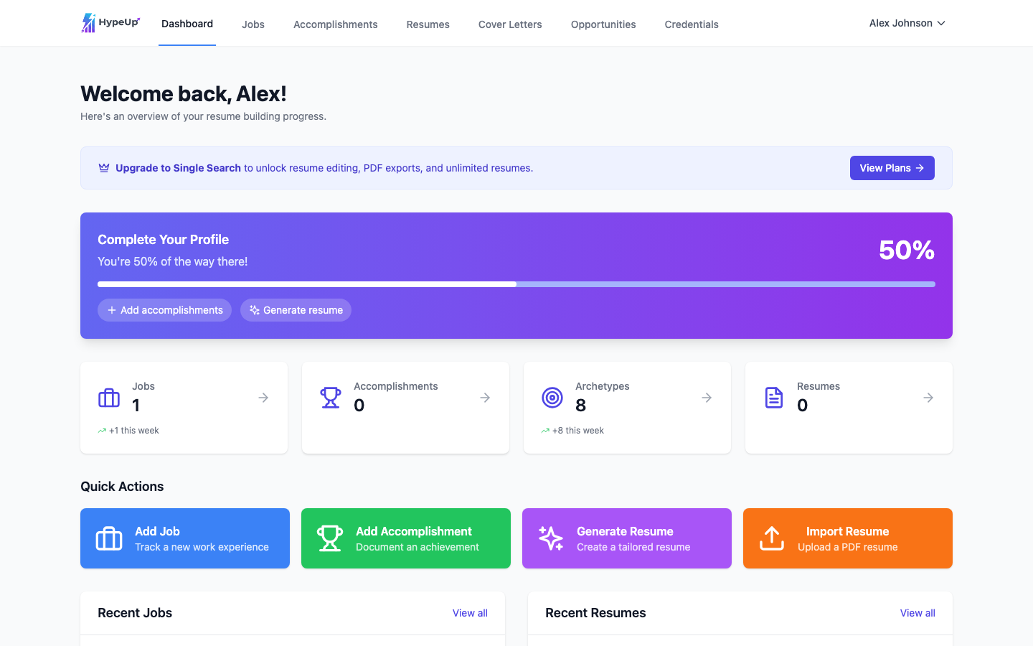
Task: Click the crown icon in upgrade banner
Action: coord(104,168)
